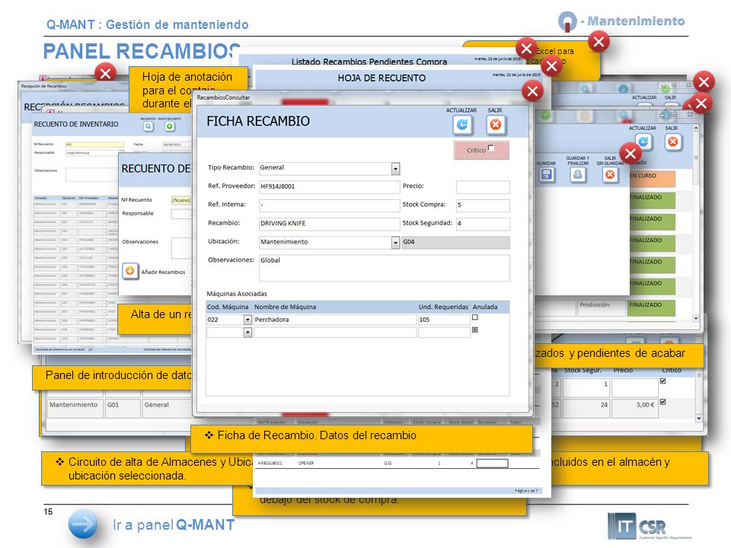This screenshot has width=731, height=548.
Task: Click the Precio input field
Action: click(x=483, y=187)
